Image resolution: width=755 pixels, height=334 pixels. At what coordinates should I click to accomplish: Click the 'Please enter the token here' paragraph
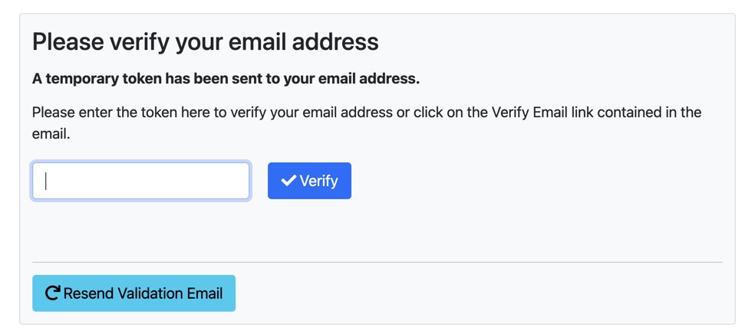pos(367,123)
